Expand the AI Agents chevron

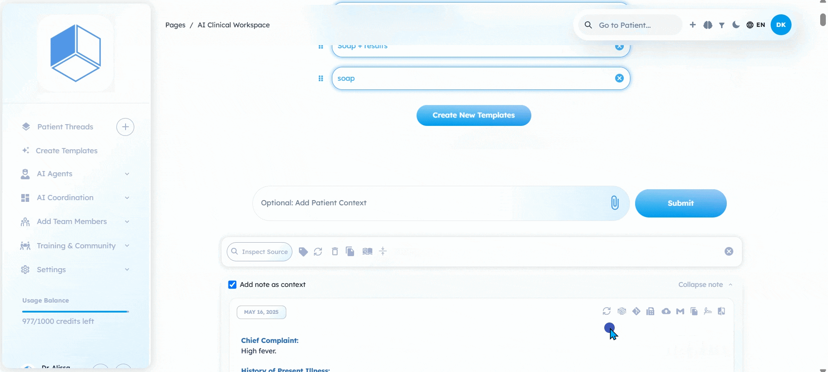click(x=127, y=174)
